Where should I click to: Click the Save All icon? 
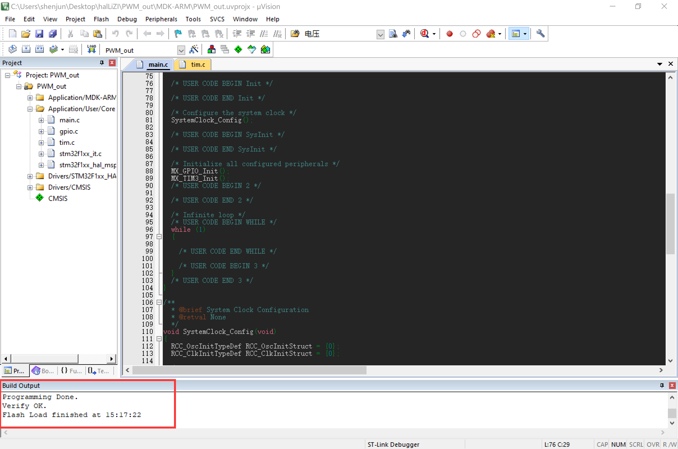(53, 34)
